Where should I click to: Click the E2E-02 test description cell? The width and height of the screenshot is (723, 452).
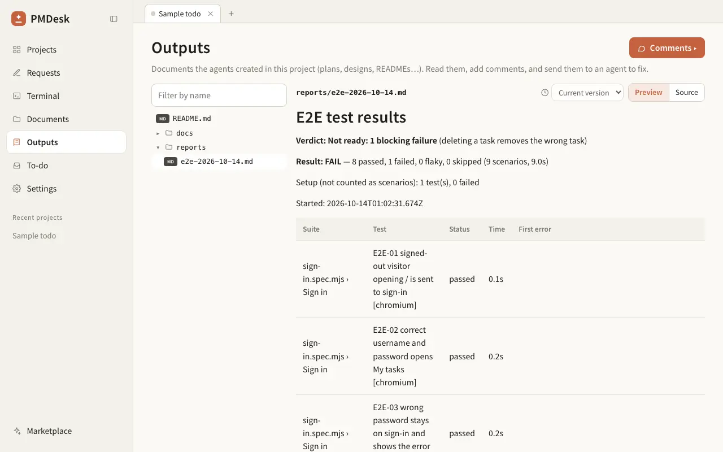(404, 357)
